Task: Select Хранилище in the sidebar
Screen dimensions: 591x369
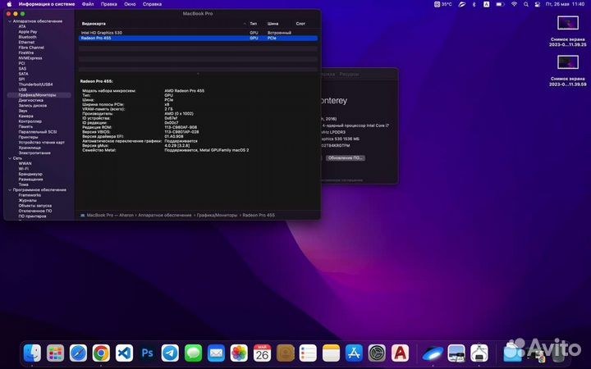Action: click(x=30, y=148)
